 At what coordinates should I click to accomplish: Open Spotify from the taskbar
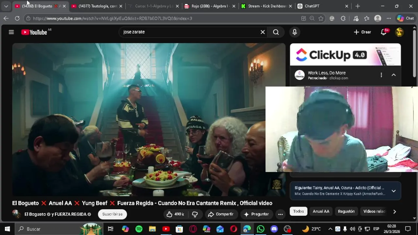[139, 229]
